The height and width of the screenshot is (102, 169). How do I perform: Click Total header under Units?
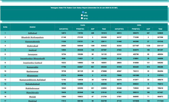point(160,29)
